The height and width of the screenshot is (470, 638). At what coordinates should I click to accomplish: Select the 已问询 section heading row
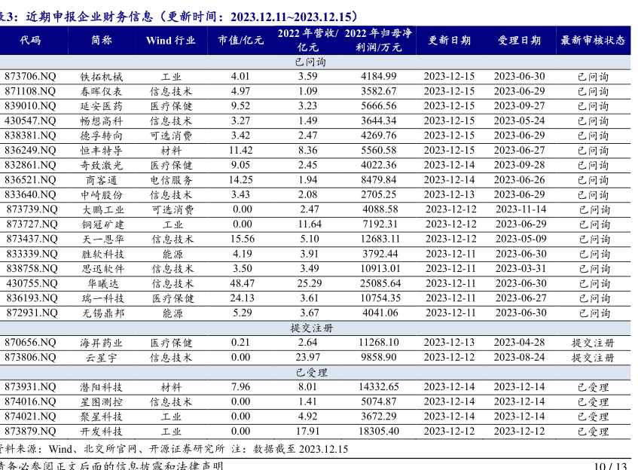click(x=316, y=63)
